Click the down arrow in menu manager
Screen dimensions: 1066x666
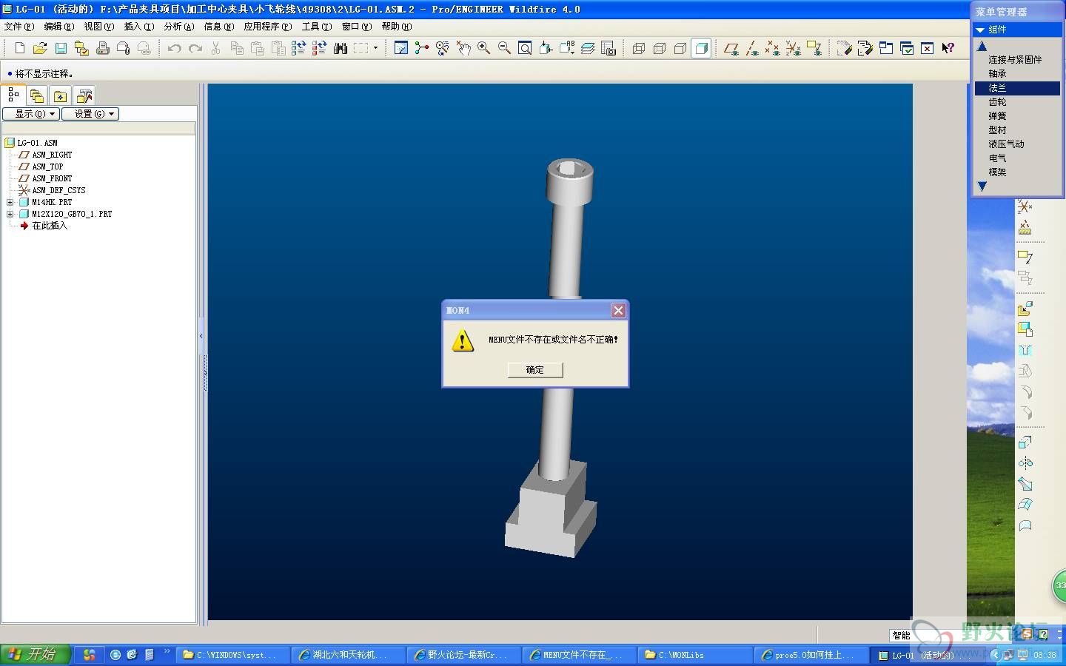click(x=982, y=186)
